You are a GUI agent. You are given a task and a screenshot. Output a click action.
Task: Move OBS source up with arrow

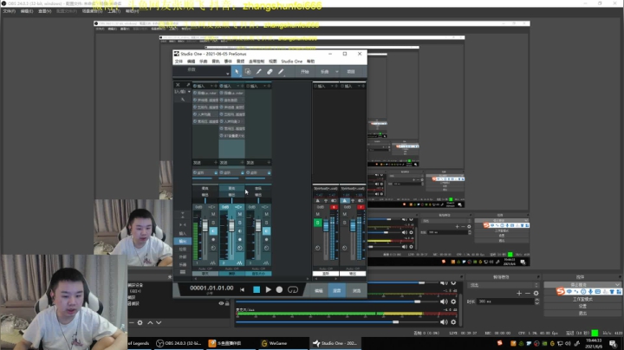coord(150,322)
